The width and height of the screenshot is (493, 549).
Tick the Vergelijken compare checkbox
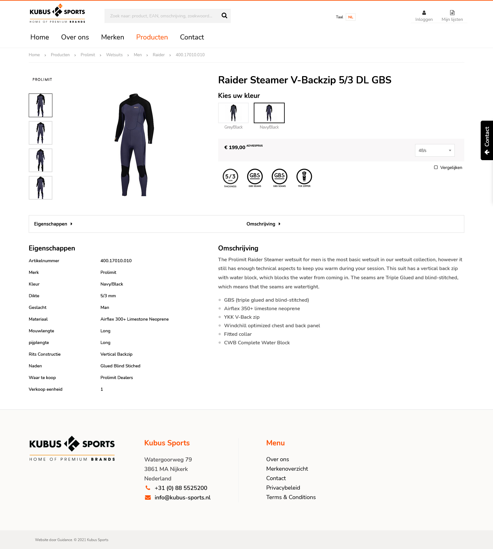point(436,167)
